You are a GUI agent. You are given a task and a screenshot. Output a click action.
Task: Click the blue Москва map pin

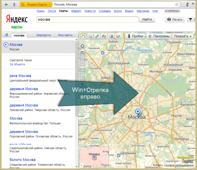pyautogui.click(x=138, y=112)
